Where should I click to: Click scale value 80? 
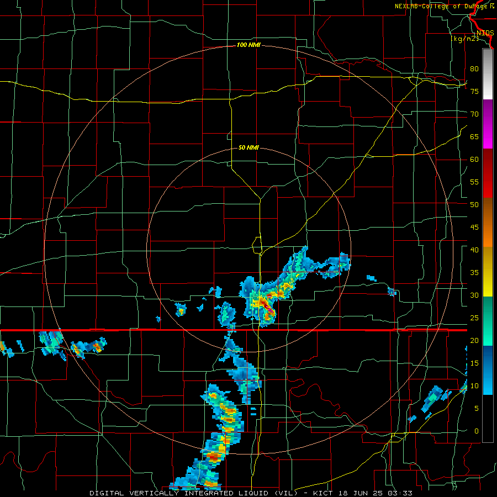tap(474, 69)
